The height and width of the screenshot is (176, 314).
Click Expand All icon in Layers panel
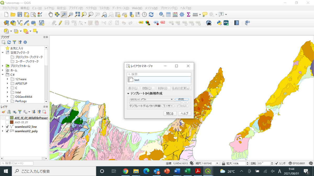click(x=33, y=112)
